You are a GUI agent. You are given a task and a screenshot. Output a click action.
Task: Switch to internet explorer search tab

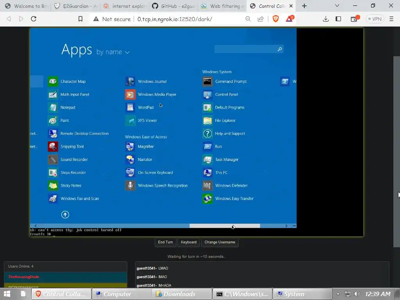[125, 6]
